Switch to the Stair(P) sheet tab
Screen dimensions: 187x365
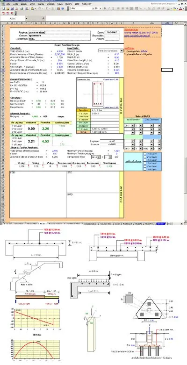[x=138, y=224]
